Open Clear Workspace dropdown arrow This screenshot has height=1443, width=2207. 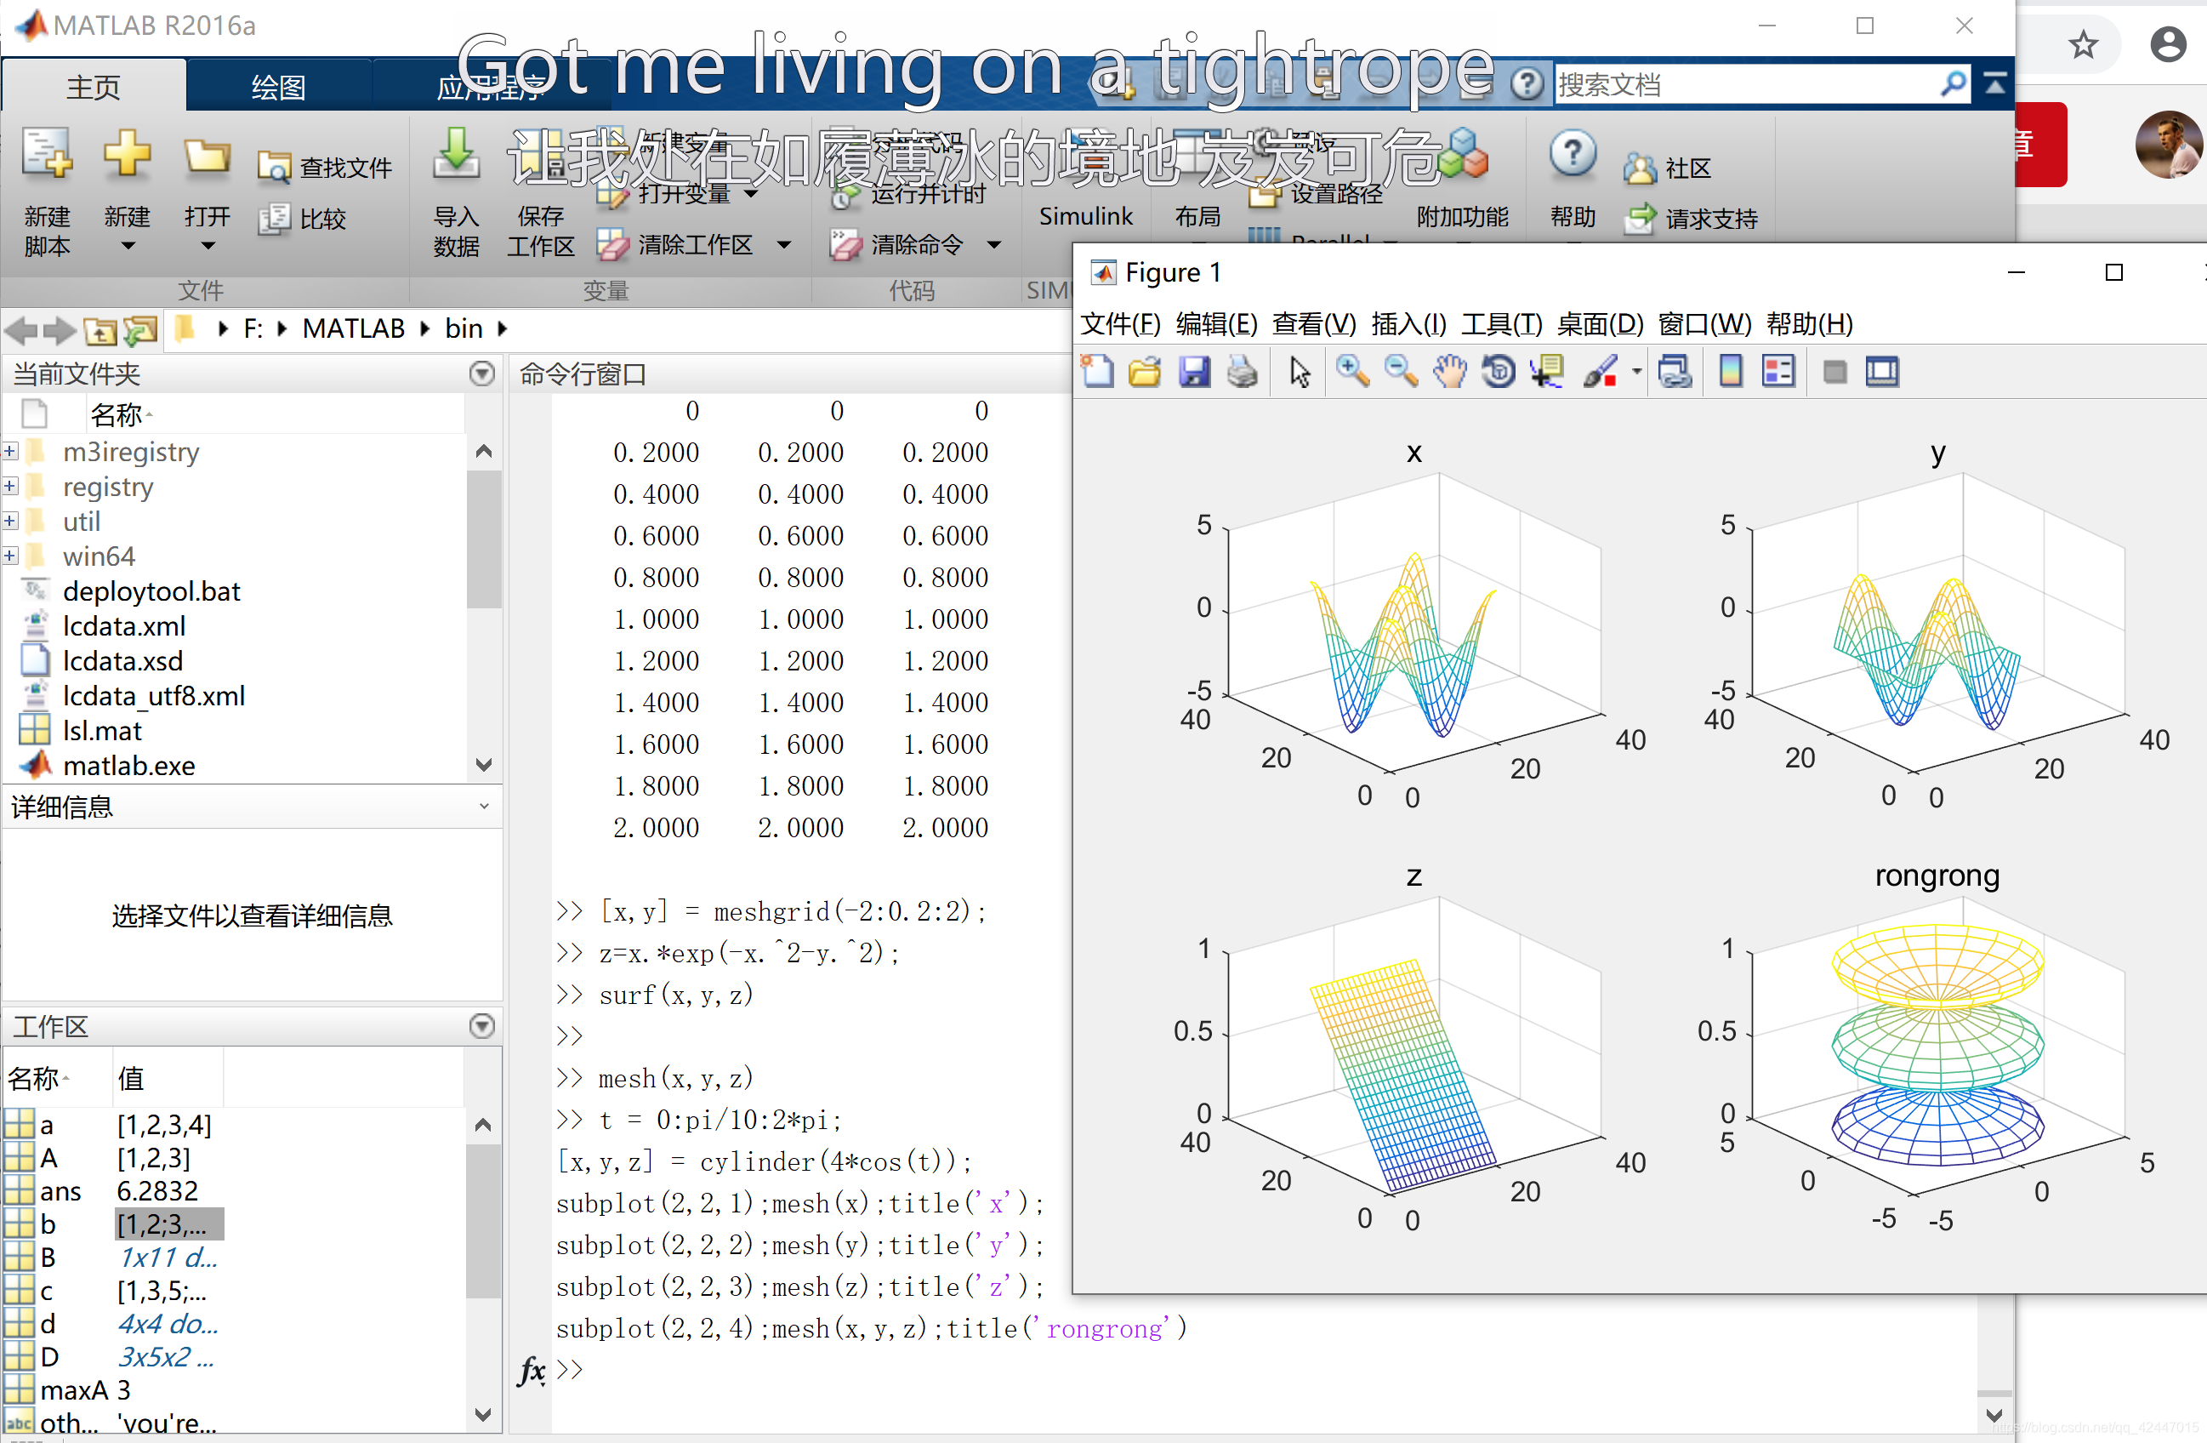783,245
